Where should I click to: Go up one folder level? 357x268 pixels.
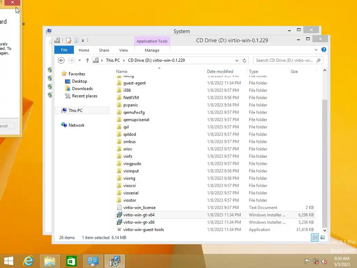(x=88, y=60)
